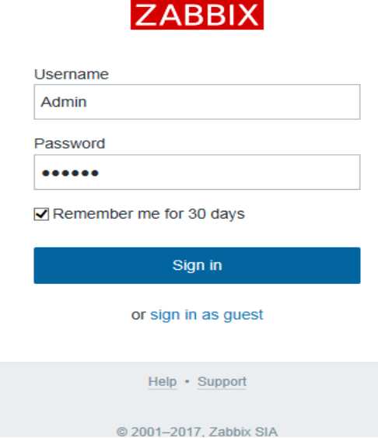
Task: Focus the Password input field
Action: [x=197, y=172]
